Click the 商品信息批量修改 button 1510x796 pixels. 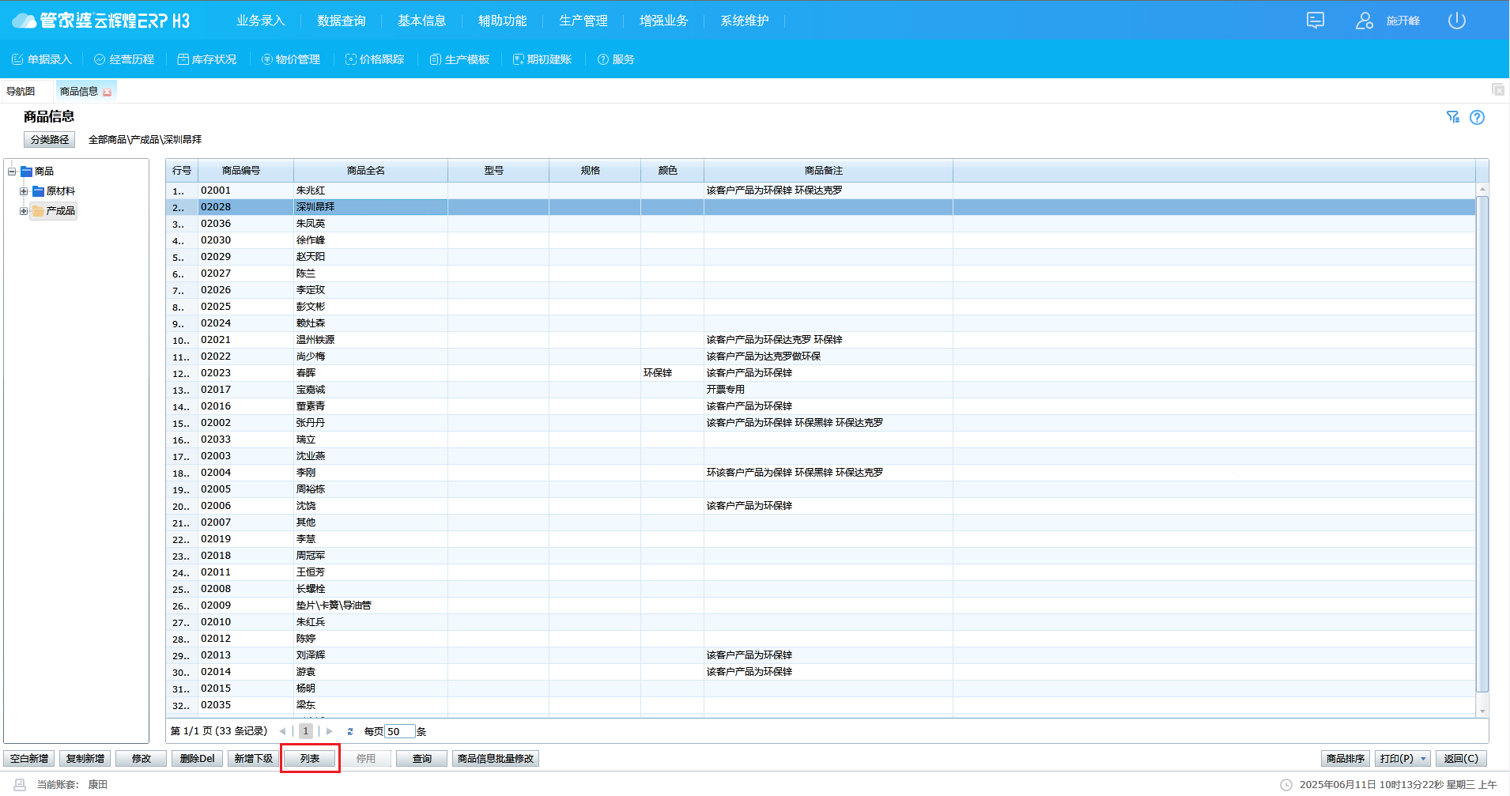point(496,759)
